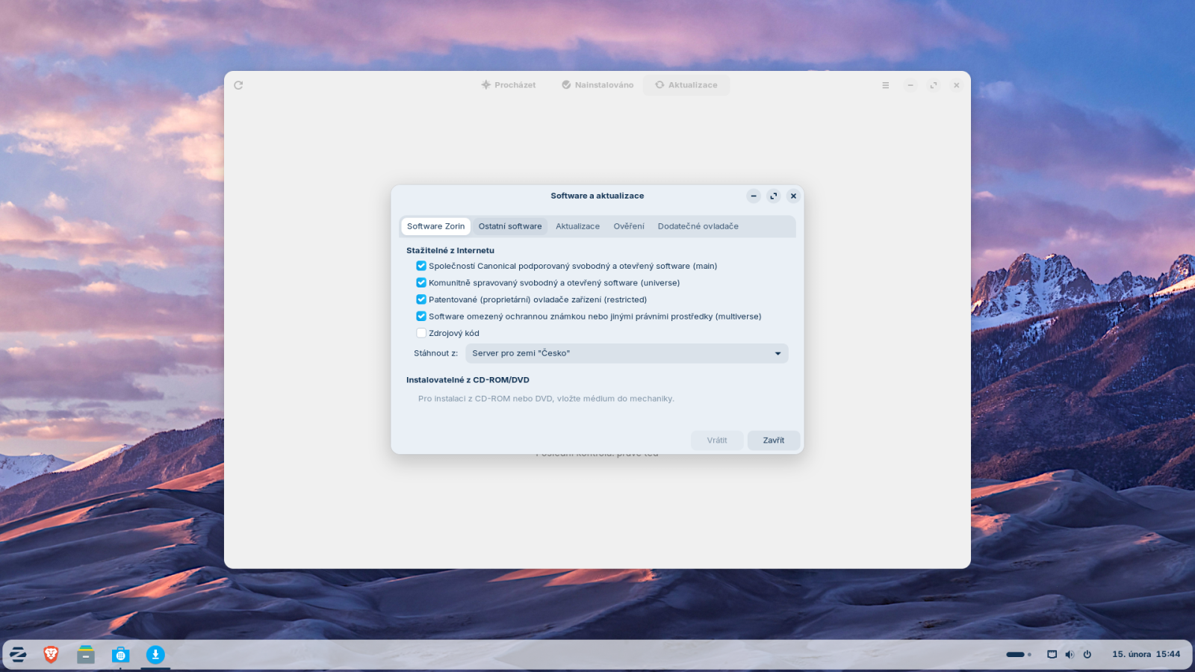Open the clock showing 15. února 15:44
Image resolution: width=1195 pixels, height=672 pixels.
tap(1146, 654)
